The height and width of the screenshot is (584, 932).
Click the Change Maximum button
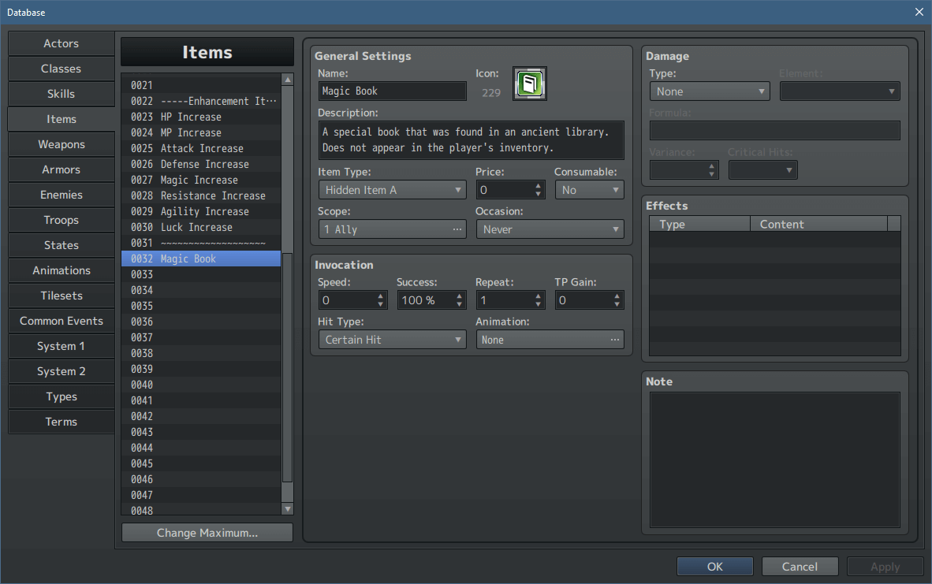207,532
